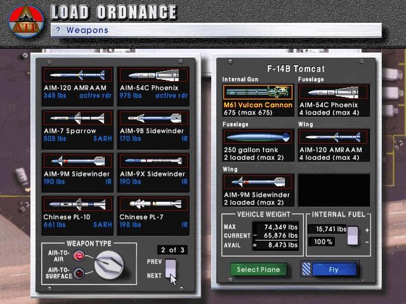Viewport: 406px width, 304px height.
Task: Click the M61 Vulcan Cannon internal gun slot
Action: click(x=258, y=100)
